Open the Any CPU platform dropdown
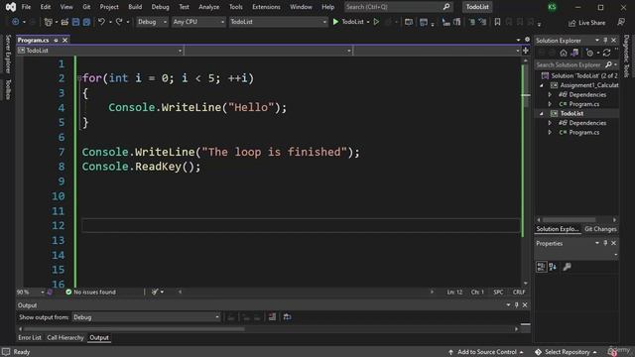Screen dimensions: 635x357 198,22
